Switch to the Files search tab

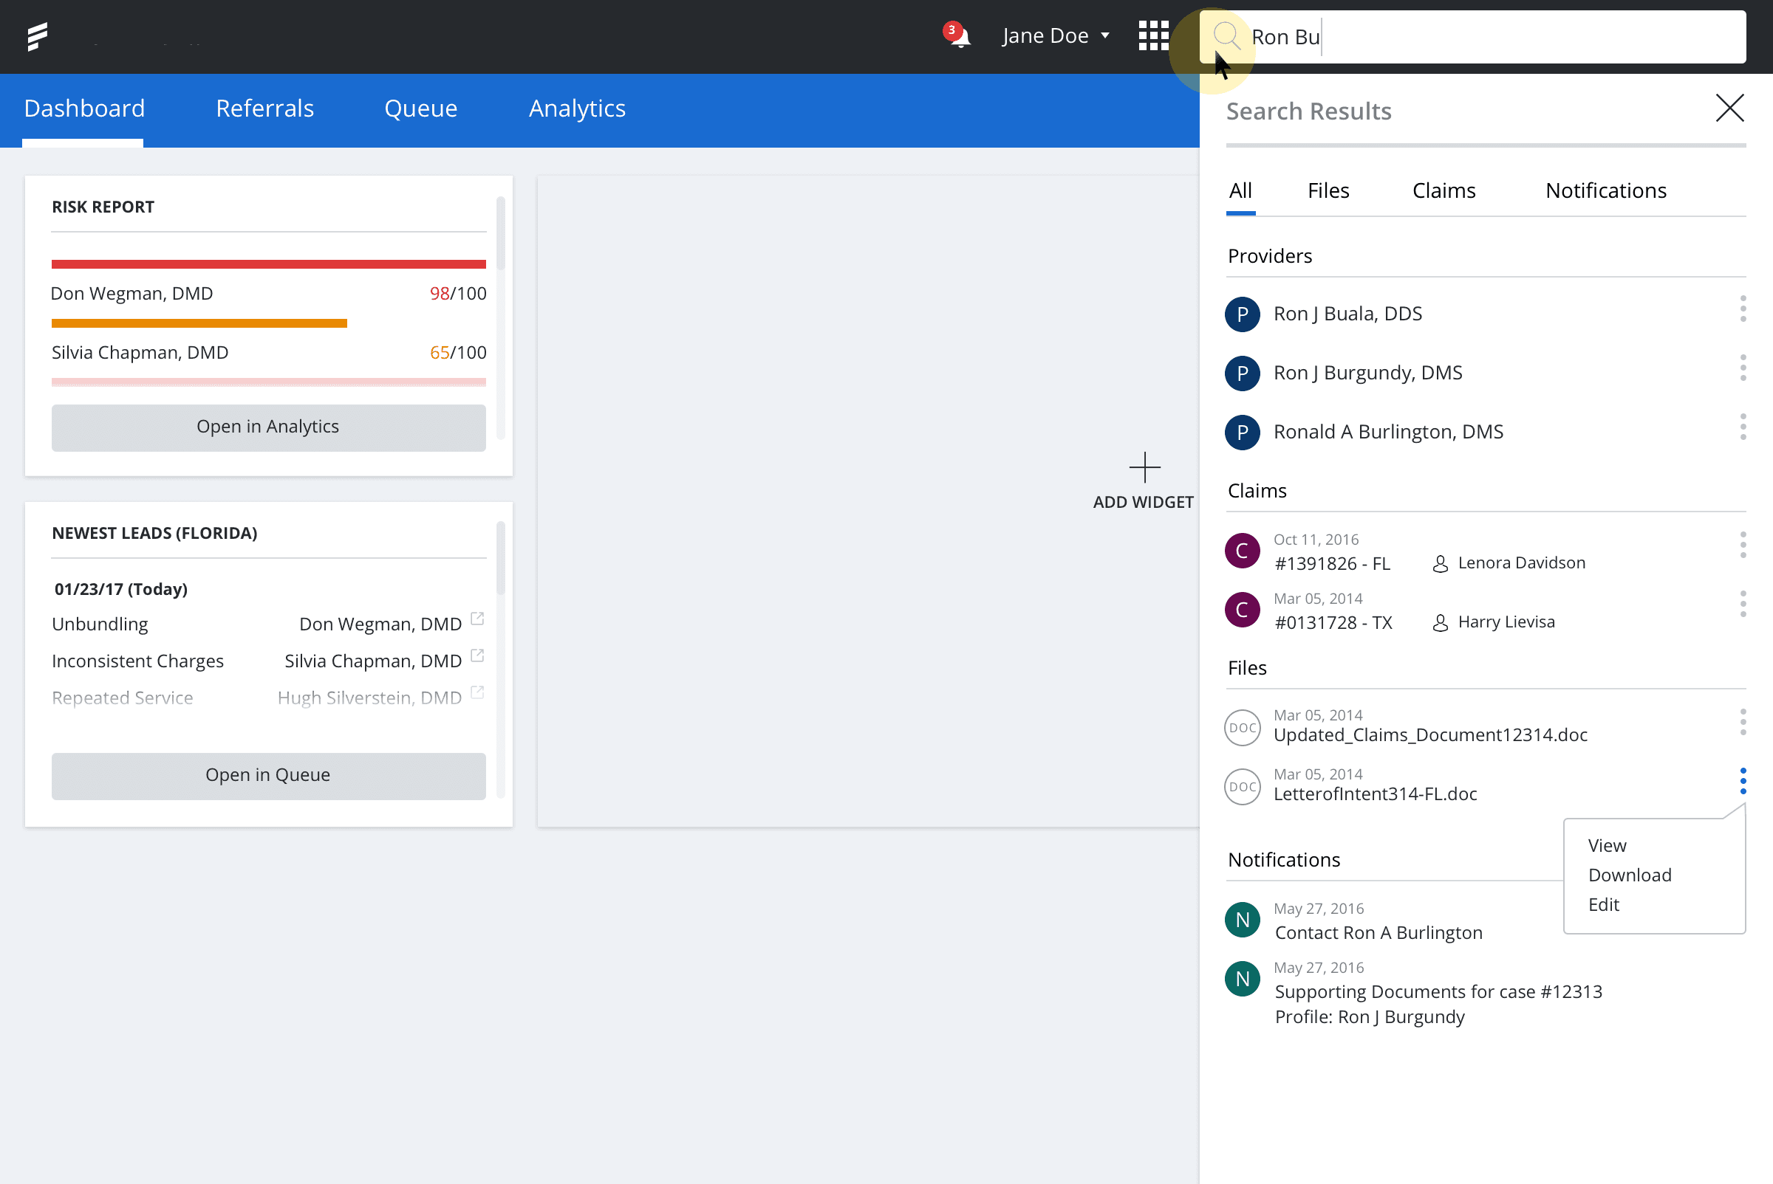tap(1328, 191)
